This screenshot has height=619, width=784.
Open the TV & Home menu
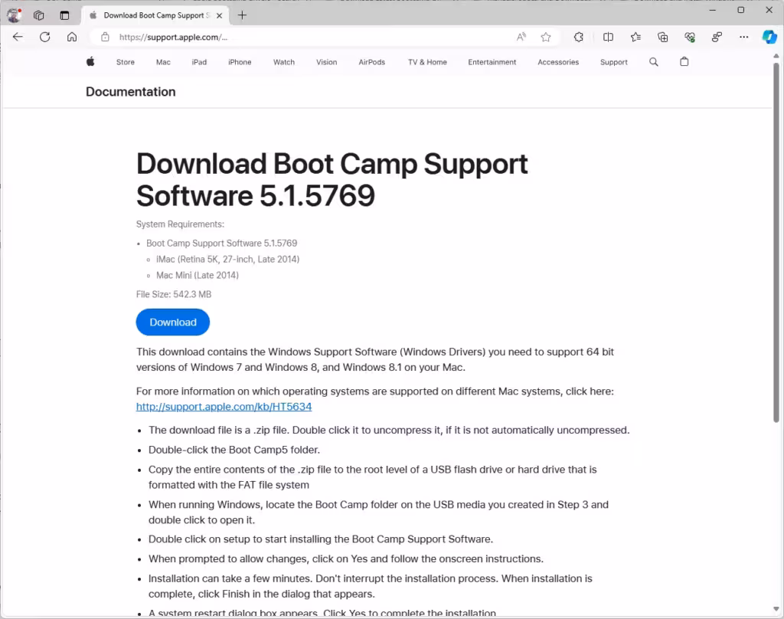pos(427,62)
